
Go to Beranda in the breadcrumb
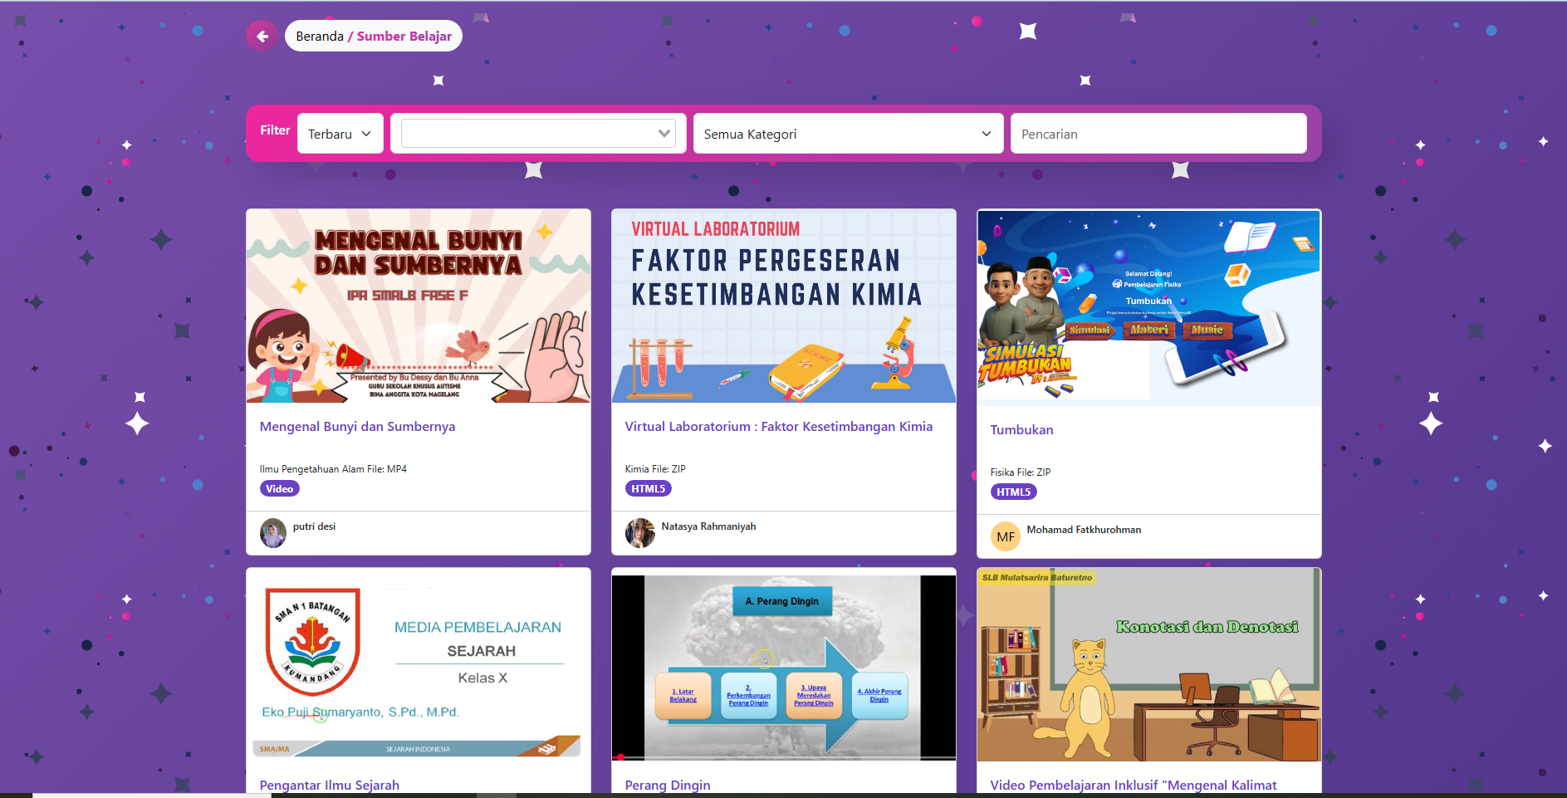(x=320, y=37)
